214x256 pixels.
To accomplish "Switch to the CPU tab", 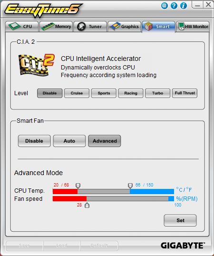I will tap(22, 26).
